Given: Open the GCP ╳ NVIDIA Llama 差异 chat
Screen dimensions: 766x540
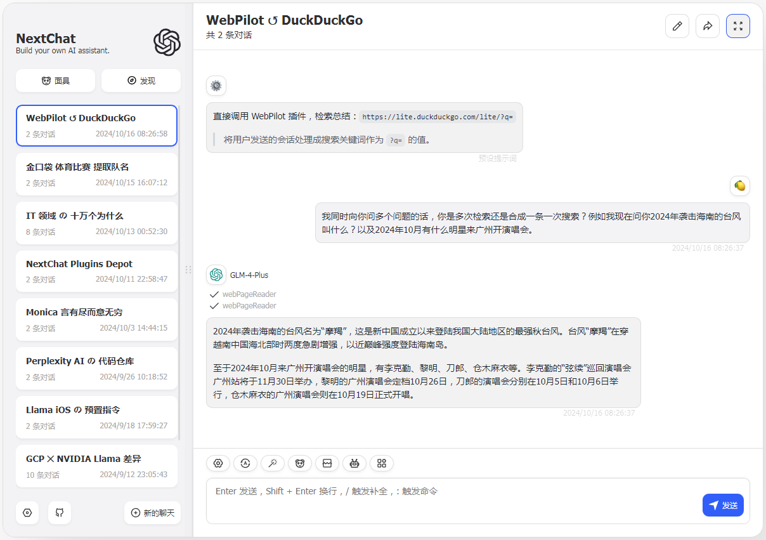Looking at the screenshot, I should [96, 466].
